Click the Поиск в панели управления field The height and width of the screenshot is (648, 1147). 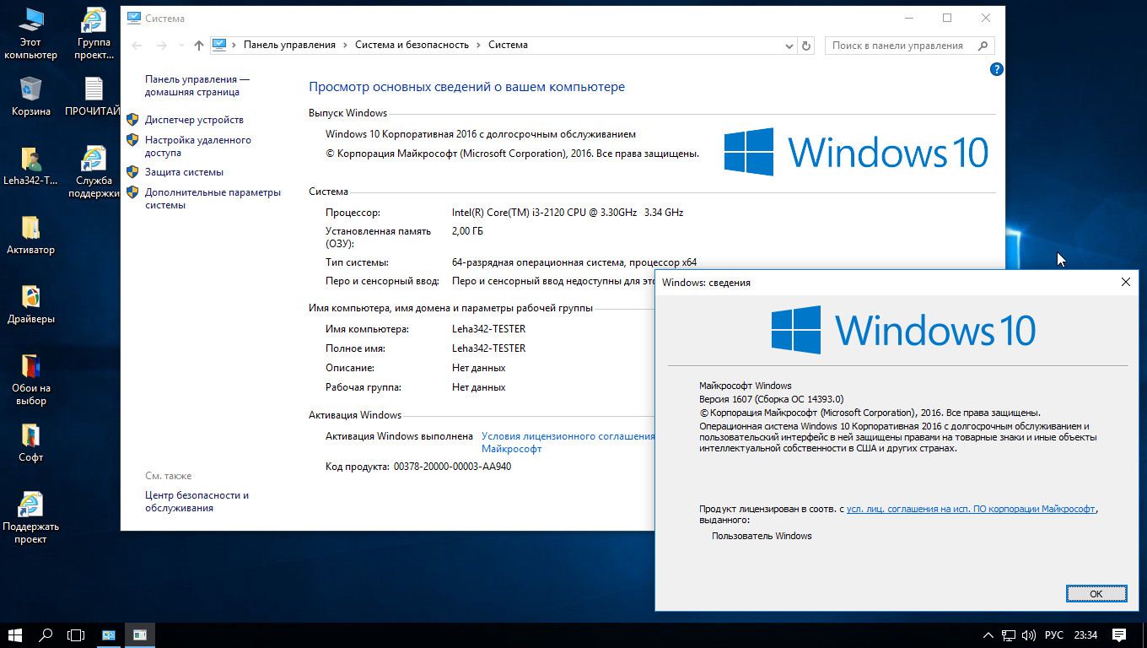click(897, 46)
